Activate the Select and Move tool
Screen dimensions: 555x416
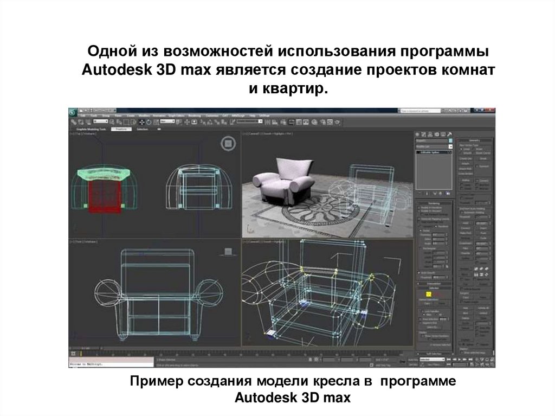coord(142,122)
